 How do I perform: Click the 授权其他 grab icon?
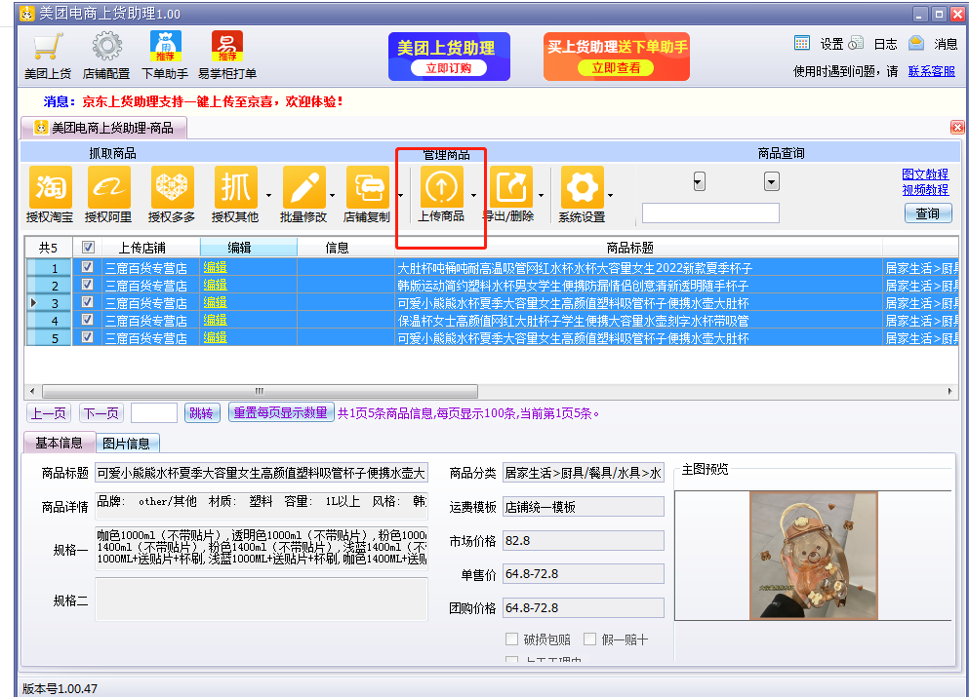(x=235, y=187)
